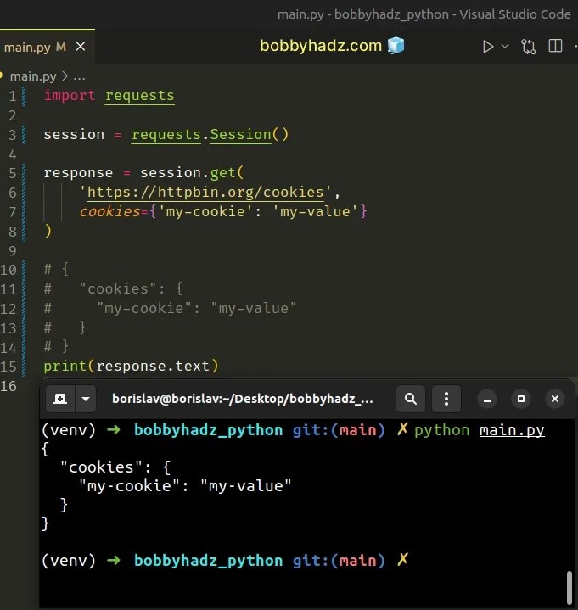The image size is (578, 610).
Task: Open terminal kebab menu
Action: click(x=446, y=399)
